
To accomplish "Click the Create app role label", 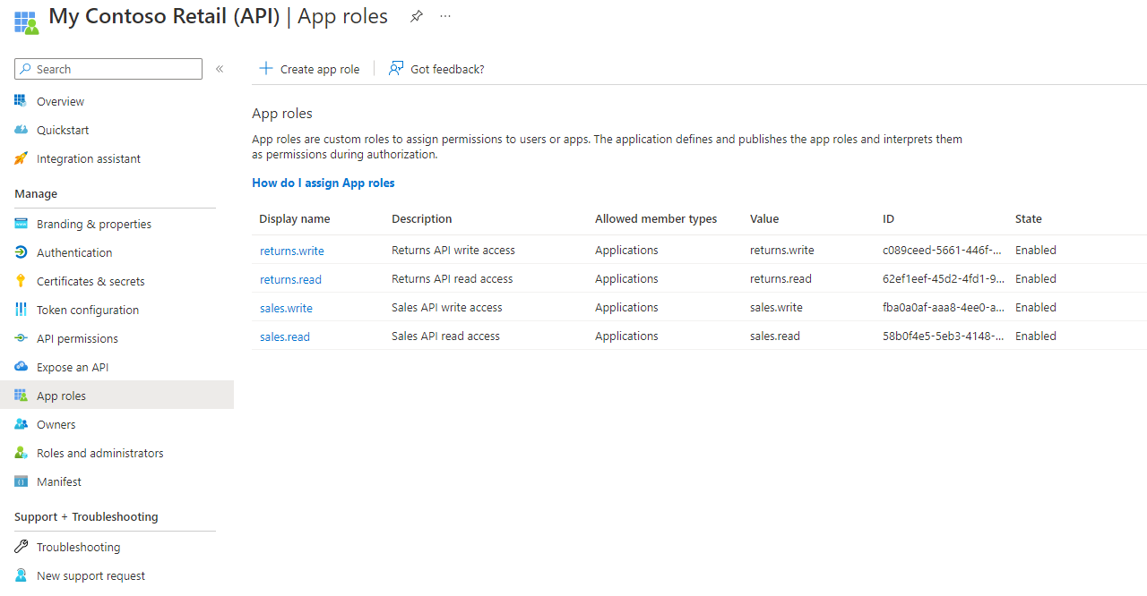I will pyautogui.click(x=320, y=69).
